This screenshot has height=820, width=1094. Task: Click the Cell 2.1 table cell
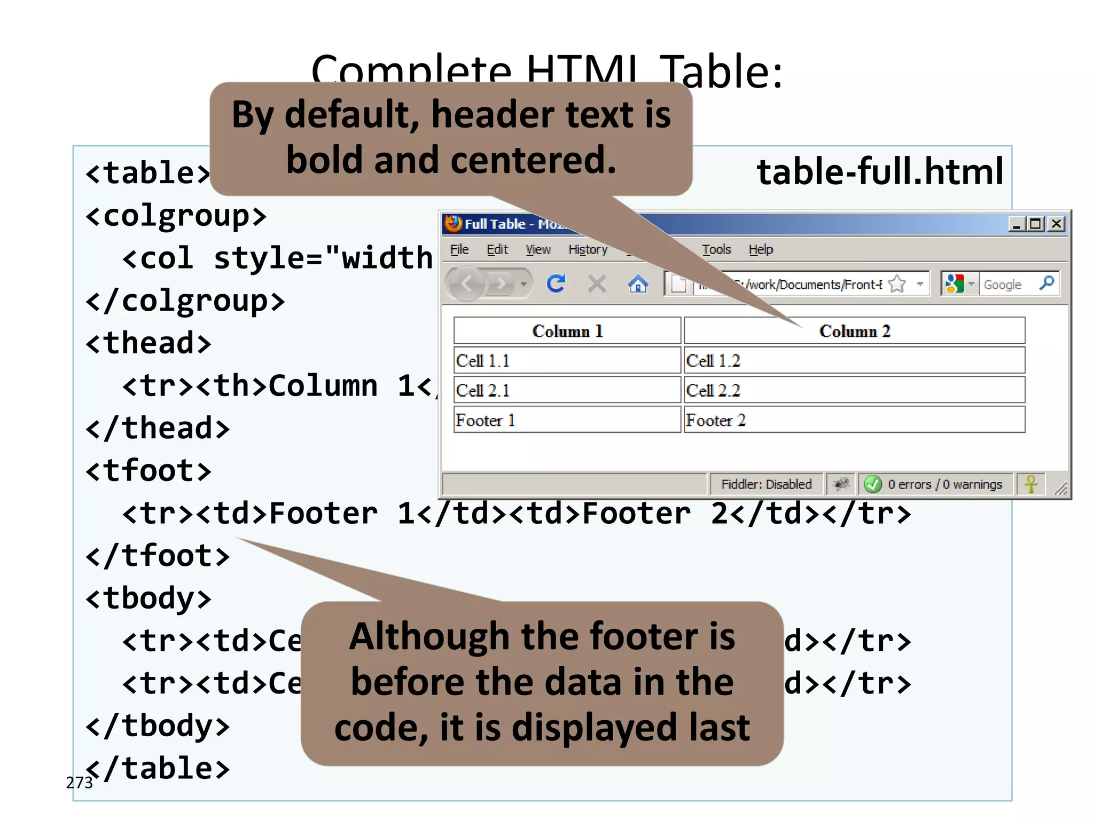click(567, 390)
